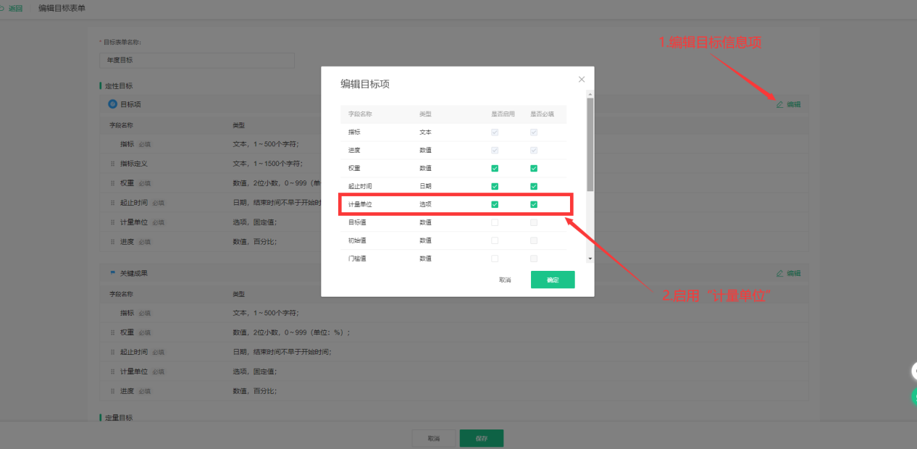
Task: Click the pencil icon beside 关键成果 编辑
Action: tap(780, 274)
